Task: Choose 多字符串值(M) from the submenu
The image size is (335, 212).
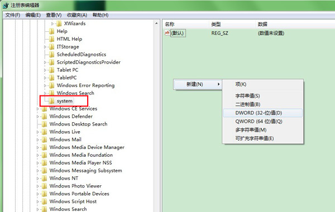Action: (263, 130)
